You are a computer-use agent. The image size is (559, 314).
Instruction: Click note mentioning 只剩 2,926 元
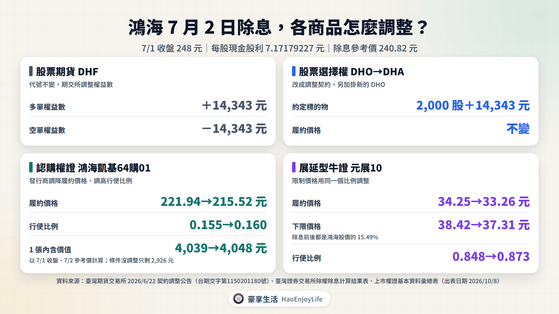[x=101, y=261]
